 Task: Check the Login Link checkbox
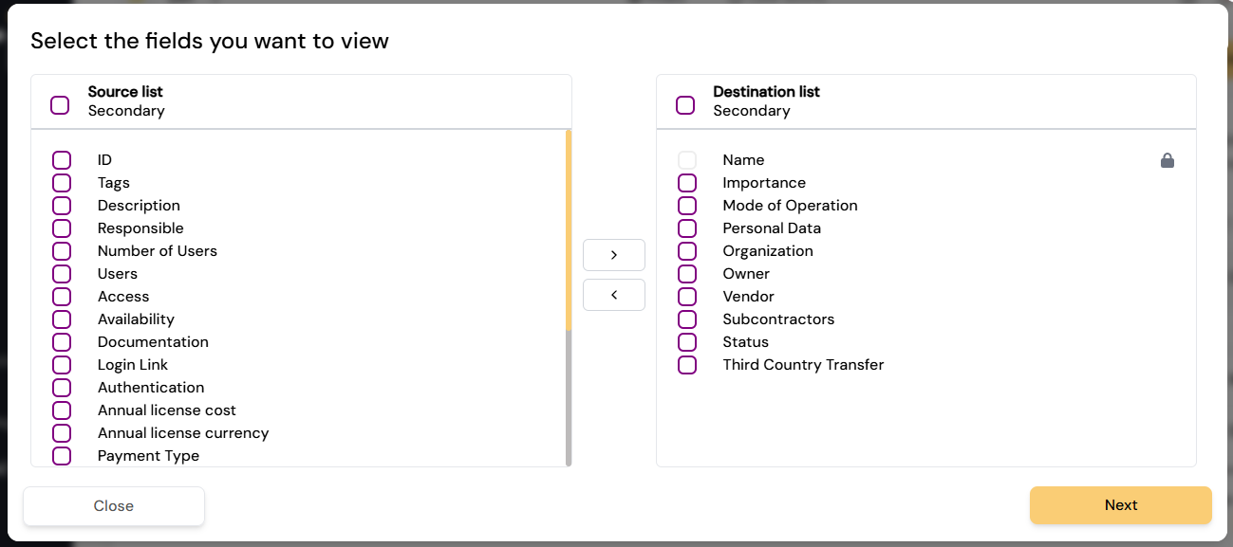click(x=62, y=365)
